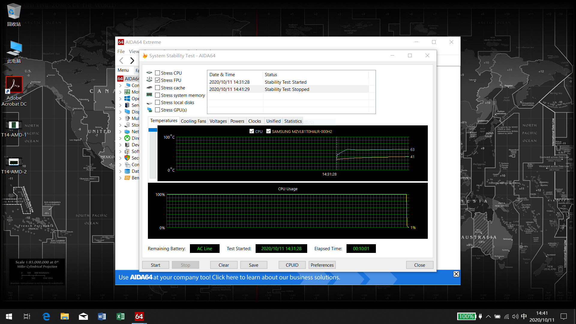Open Excel from the taskbar
Screen dimensions: 576x324
tap(120, 316)
